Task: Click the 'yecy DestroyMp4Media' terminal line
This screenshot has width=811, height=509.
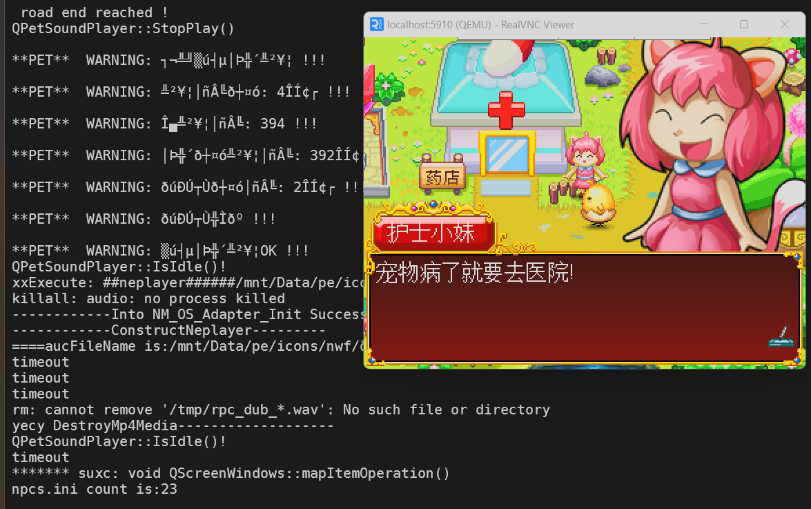Action: (x=173, y=425)
